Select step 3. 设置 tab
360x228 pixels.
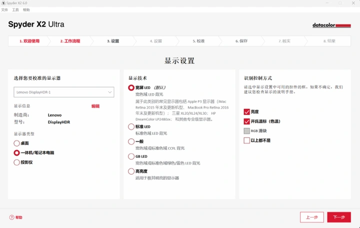point(113,41)
